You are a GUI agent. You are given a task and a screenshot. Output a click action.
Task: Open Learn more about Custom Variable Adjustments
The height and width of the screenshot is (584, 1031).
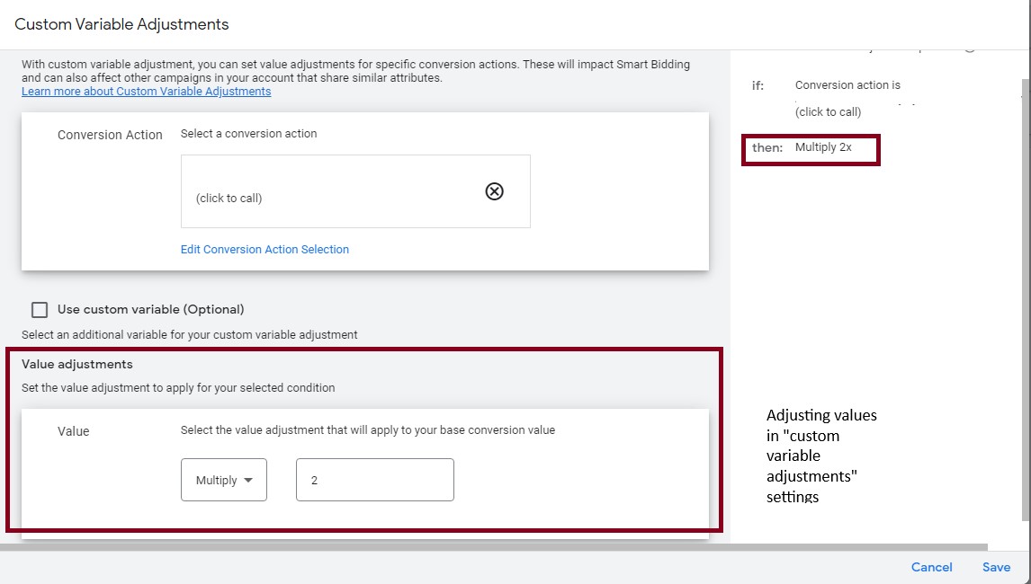[x=146, y=92]
